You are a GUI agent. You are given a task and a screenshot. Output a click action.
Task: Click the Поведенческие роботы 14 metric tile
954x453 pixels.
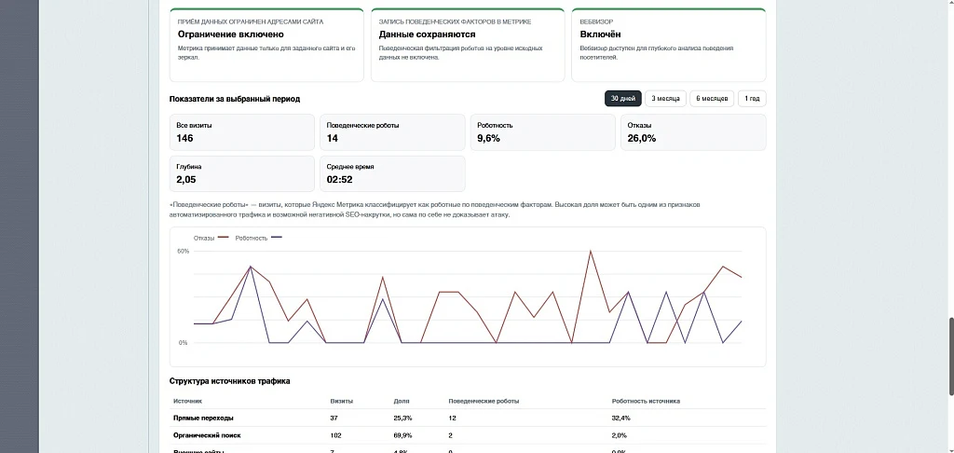tap(392, 132)
